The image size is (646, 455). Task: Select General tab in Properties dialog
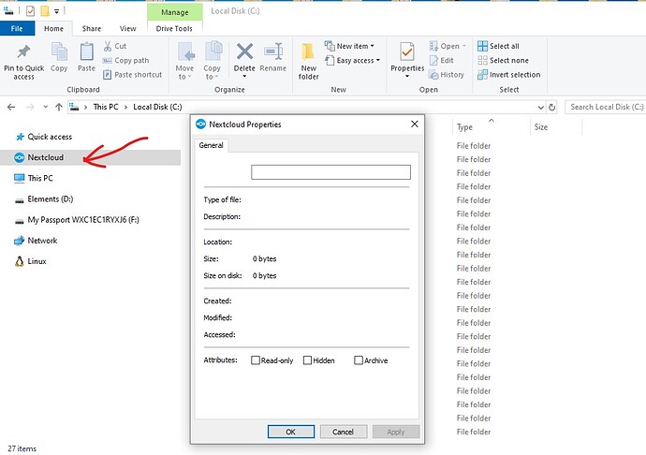click(211, 145)
